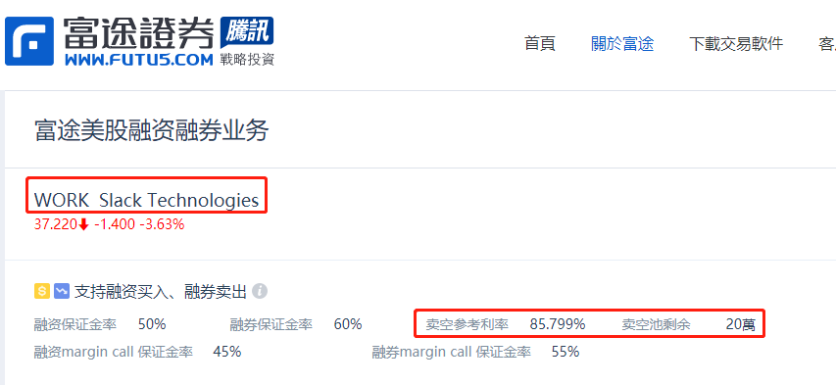Viewport: 836px width, 385px height.
Task: Open the 下載交易軟件 menu item
Action: [x=736, y=43]
